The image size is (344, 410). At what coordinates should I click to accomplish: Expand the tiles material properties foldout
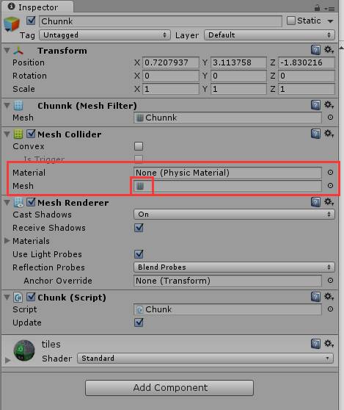tap(7, 360)
